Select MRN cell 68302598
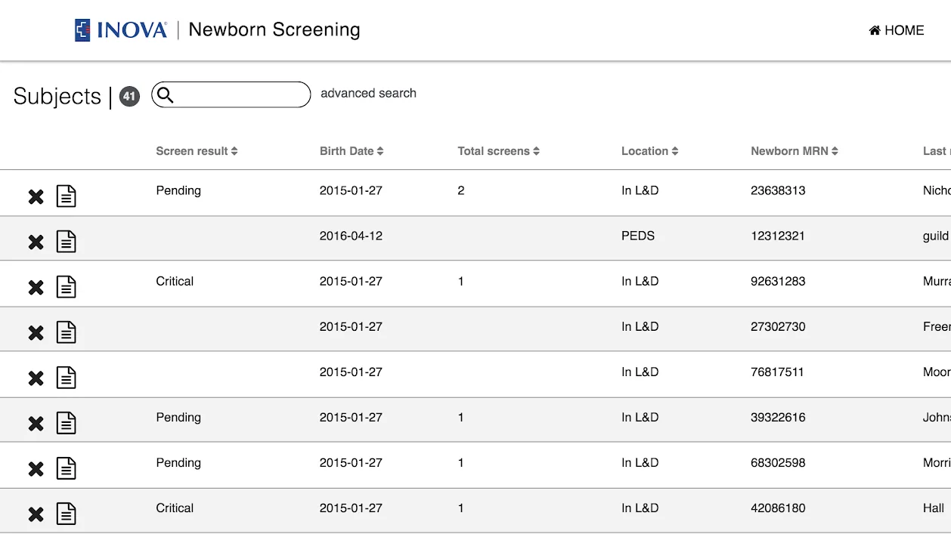Viewport: 951px width, 534px height. point(778,462)
